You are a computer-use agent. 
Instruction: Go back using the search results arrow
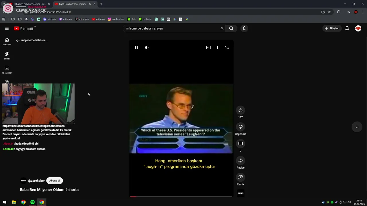tap(18, 40)
